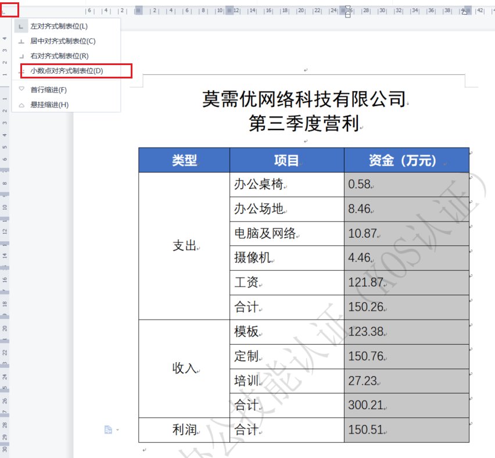Click the 类型 table header cell

click(x=184, y=160)
